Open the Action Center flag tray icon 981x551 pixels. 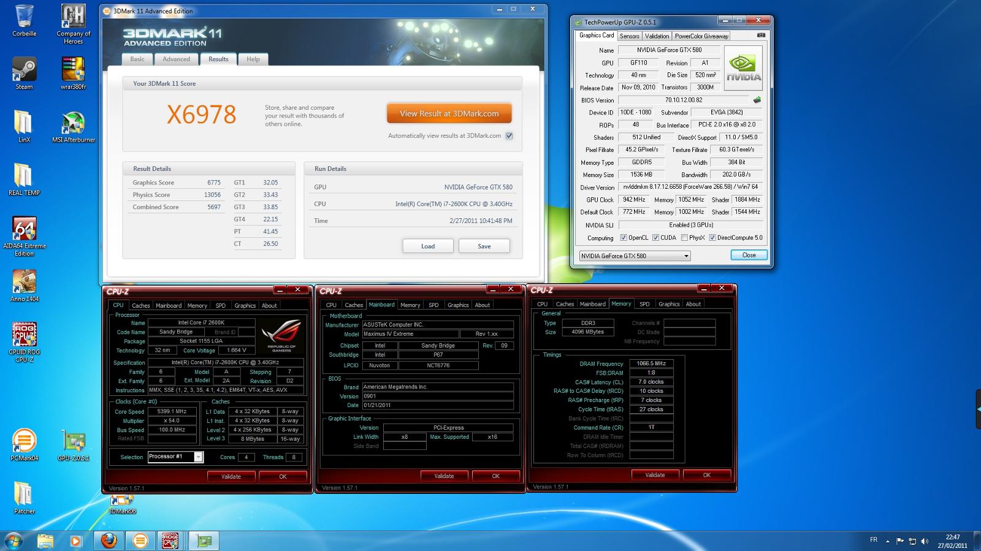click(900, 541)
